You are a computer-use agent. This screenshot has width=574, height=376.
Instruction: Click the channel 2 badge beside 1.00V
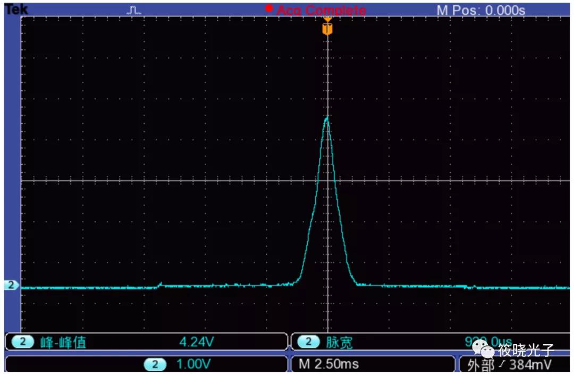tap(155, 364)
